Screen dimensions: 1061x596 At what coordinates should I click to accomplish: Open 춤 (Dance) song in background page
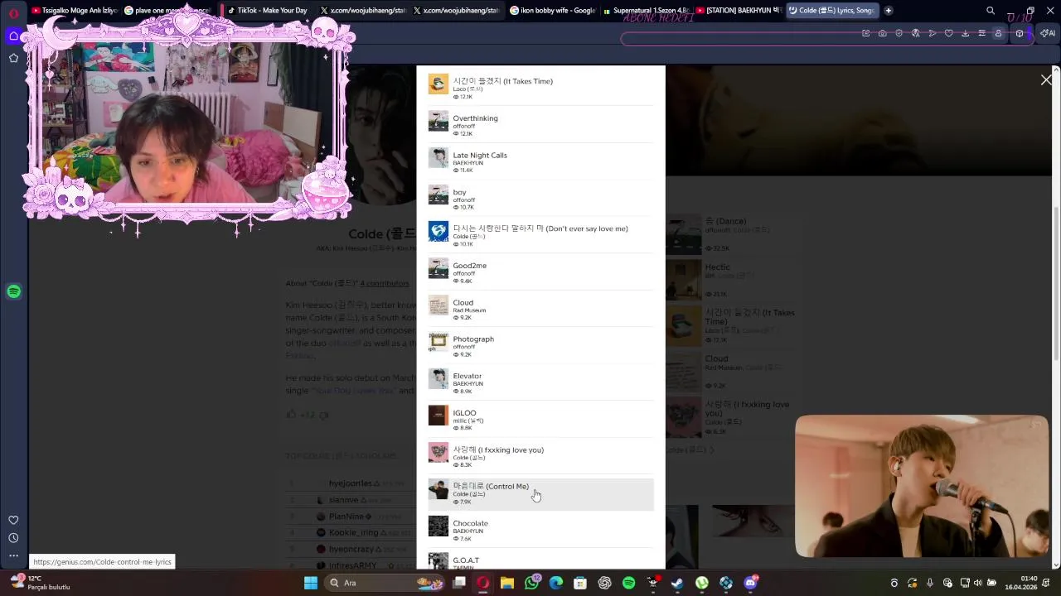click(x=725, y=221)
